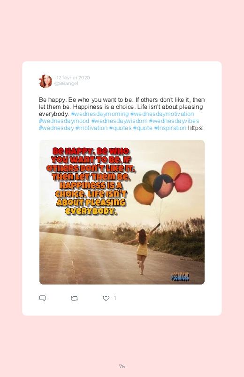The width and height of the screenshot is (244, 377).
Task: Open hashtag #wednesdaymorning
Action: [100, 114]
